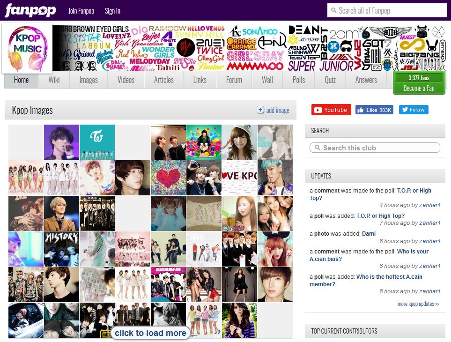This screenshot has width=451, height=342.
Task: Click the magnifier icon in Search this club
Action: coord(317,148)
